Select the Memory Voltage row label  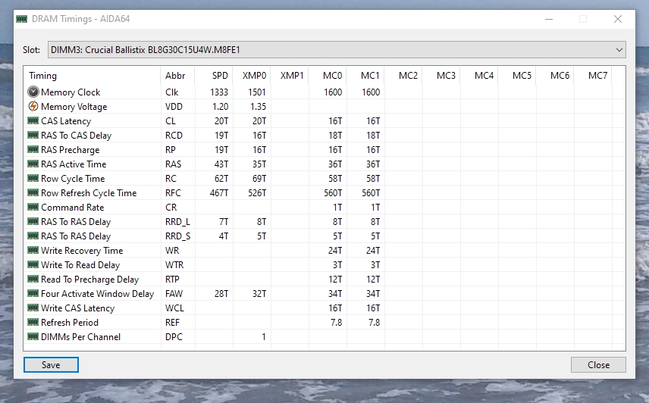point(74,107)
